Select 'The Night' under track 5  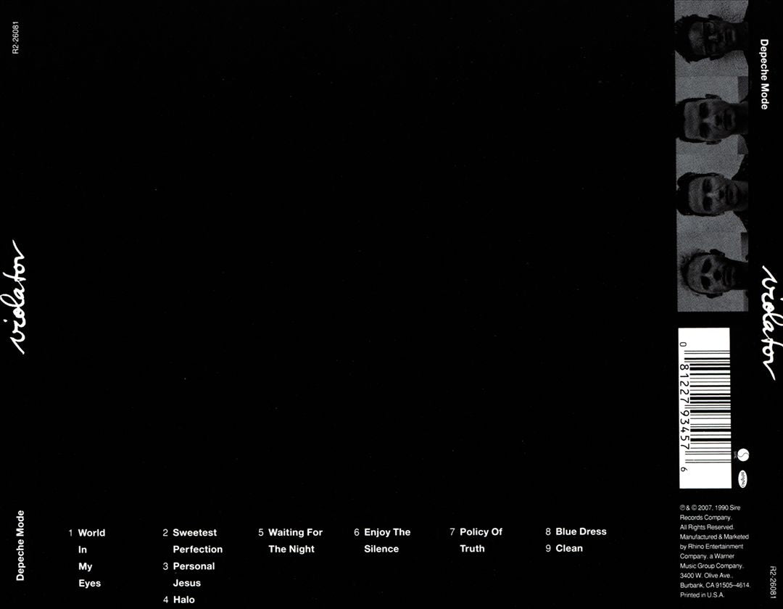(x=291, y=549)
